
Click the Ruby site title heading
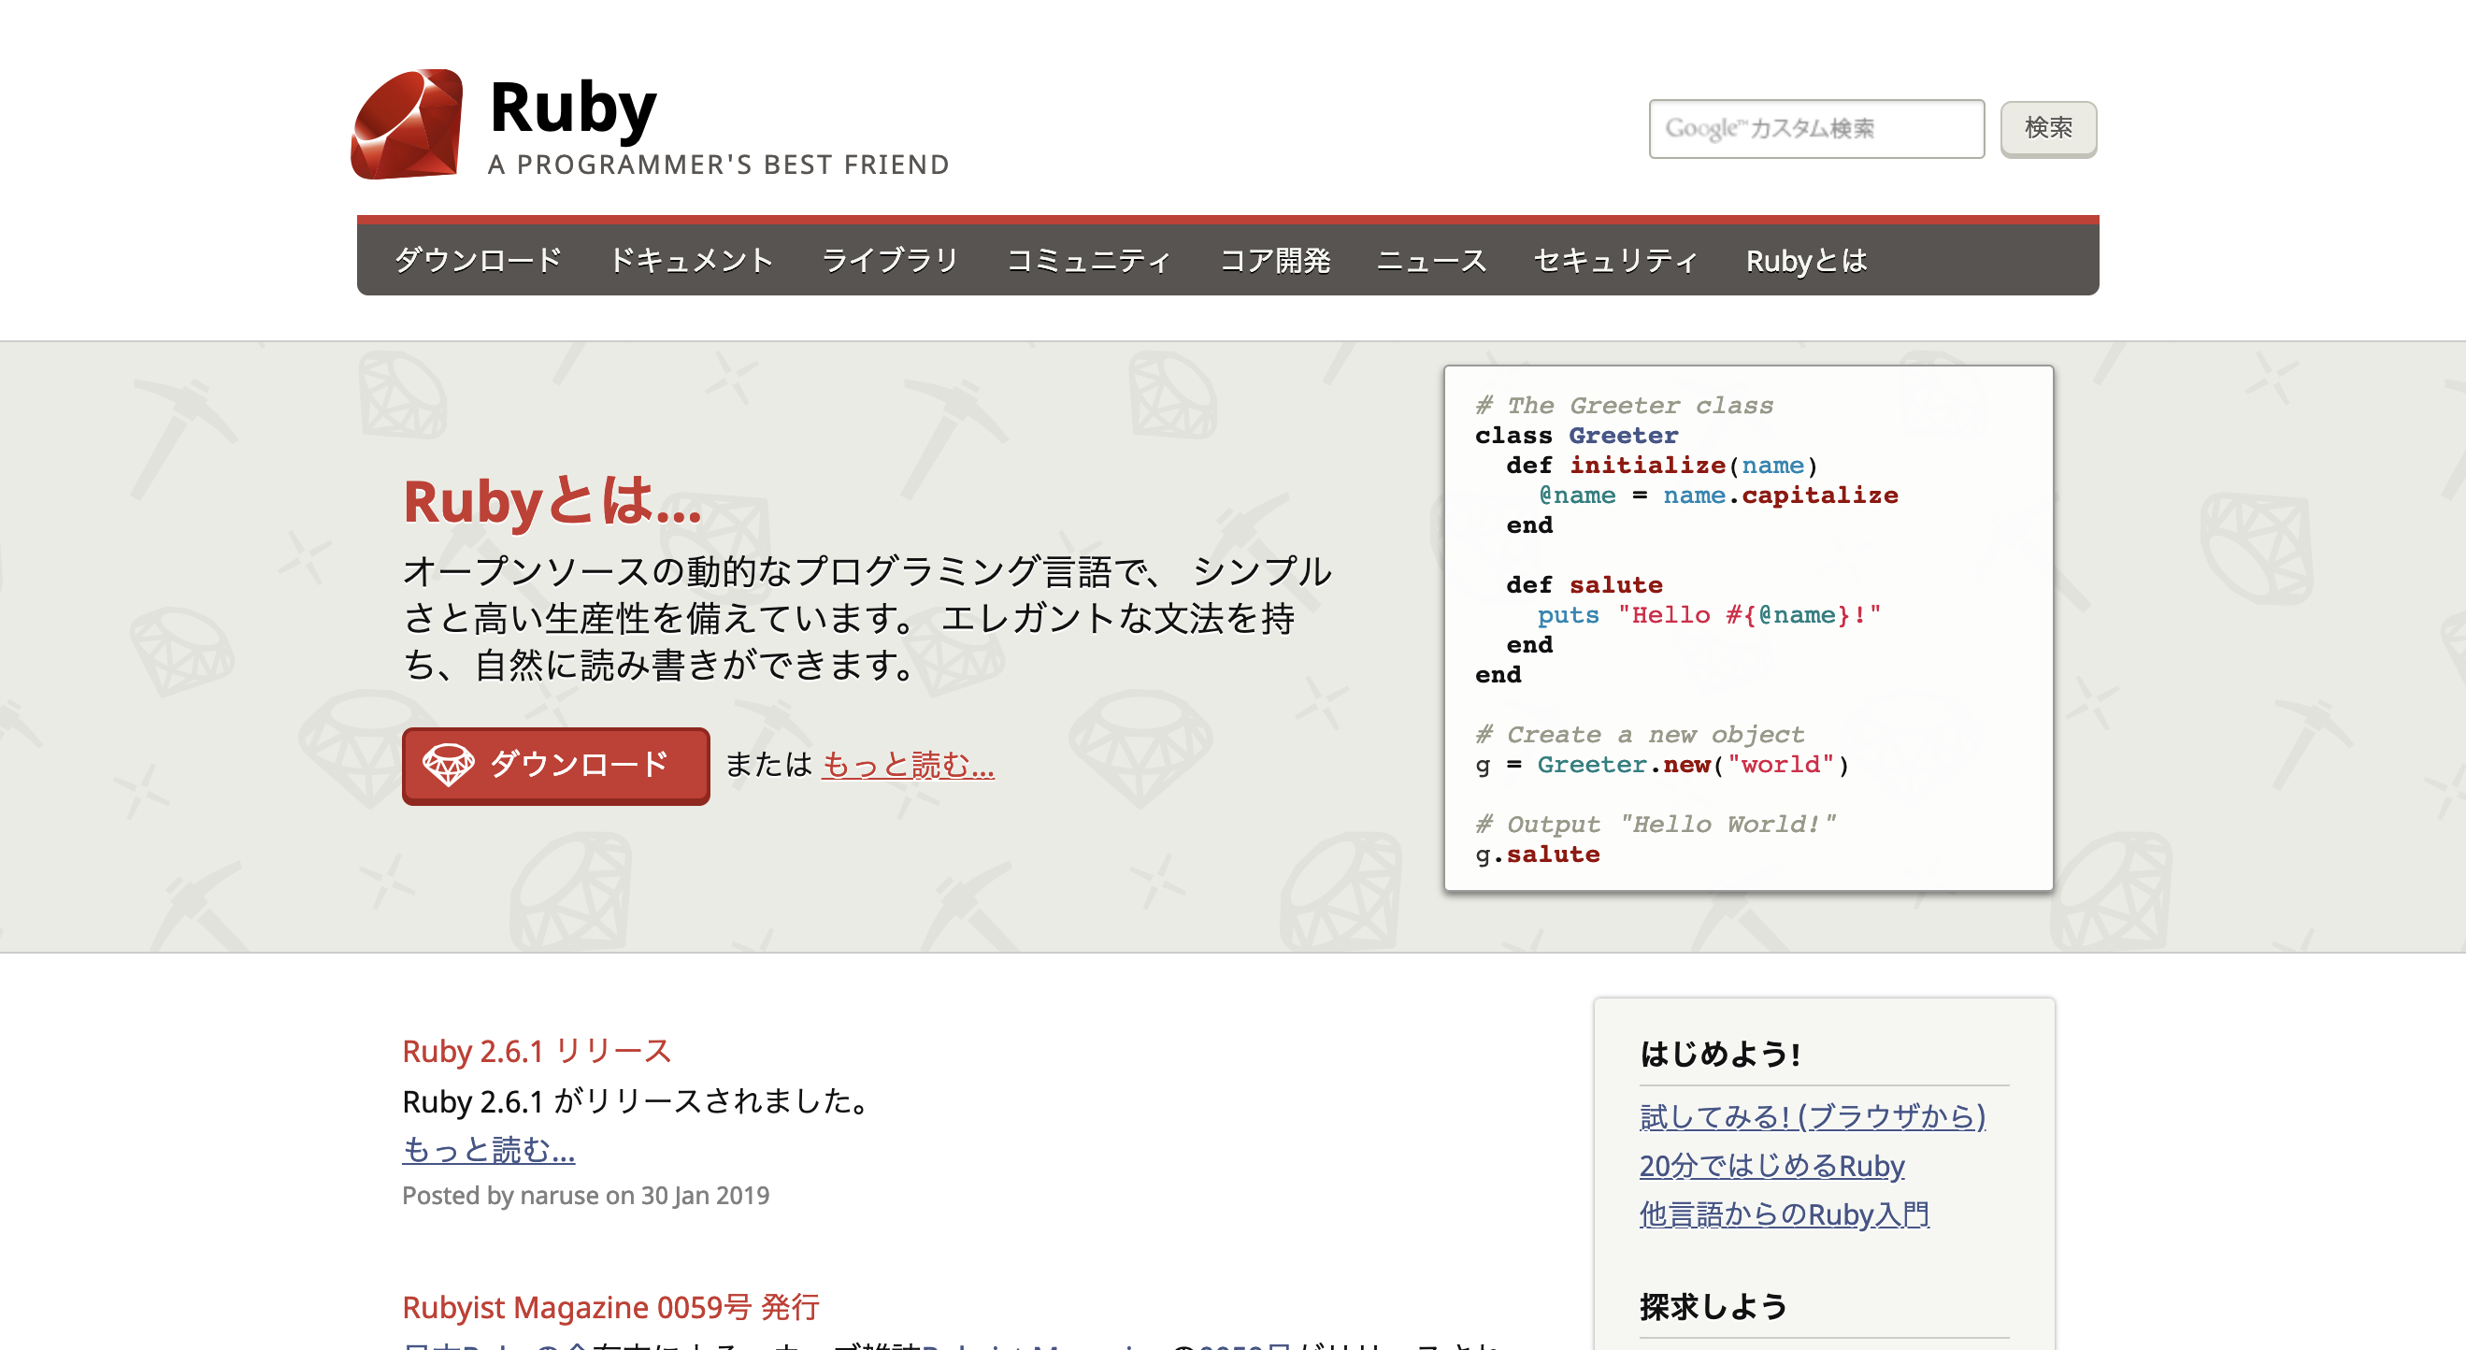572,108
